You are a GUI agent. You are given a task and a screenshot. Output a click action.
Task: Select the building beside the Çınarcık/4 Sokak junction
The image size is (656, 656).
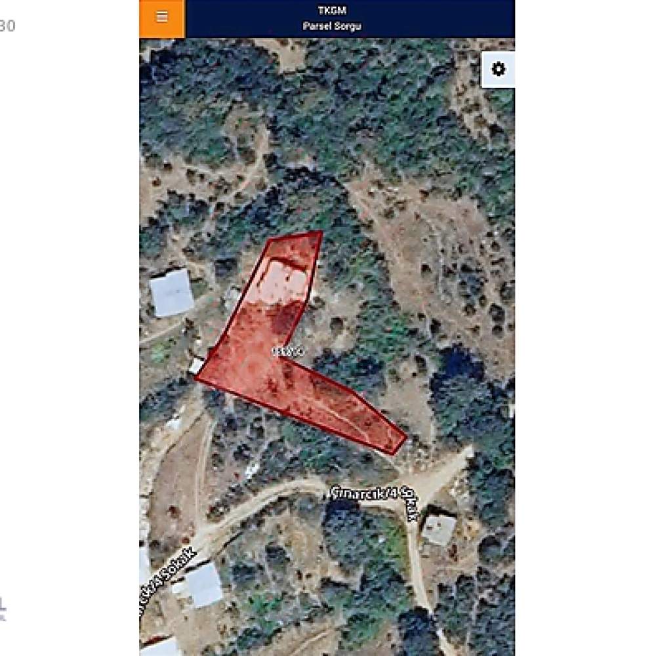[439, 530]
